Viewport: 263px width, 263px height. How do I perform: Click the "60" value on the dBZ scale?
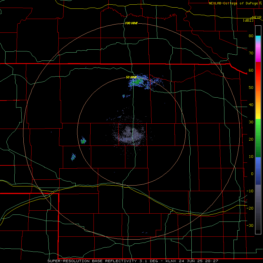(251, 70)
